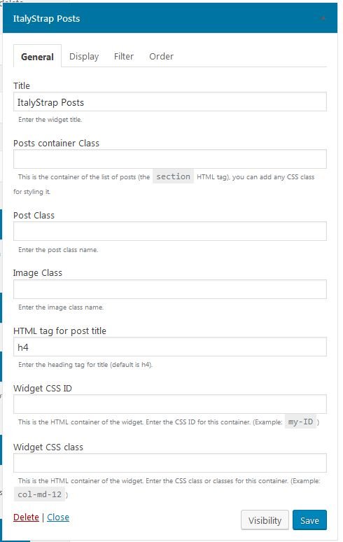Screen dimensions: 343x542
Task: Click the 'section' code tag text
Action: click(x=173, y=176)
